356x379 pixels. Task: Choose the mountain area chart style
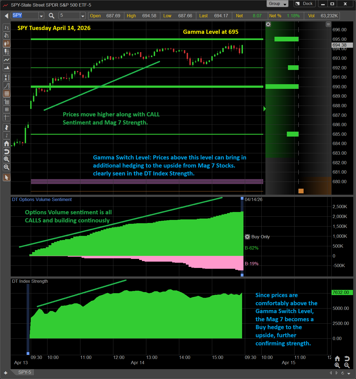(x=7, y=67)
